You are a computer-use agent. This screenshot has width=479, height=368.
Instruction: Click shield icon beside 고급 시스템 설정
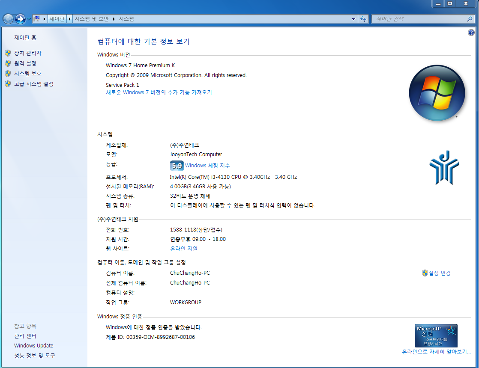8,84
